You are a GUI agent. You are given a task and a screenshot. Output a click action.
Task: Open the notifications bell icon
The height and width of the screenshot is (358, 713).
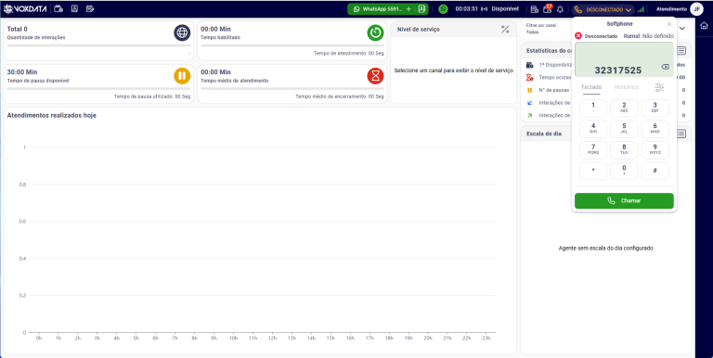click(560, 9)
